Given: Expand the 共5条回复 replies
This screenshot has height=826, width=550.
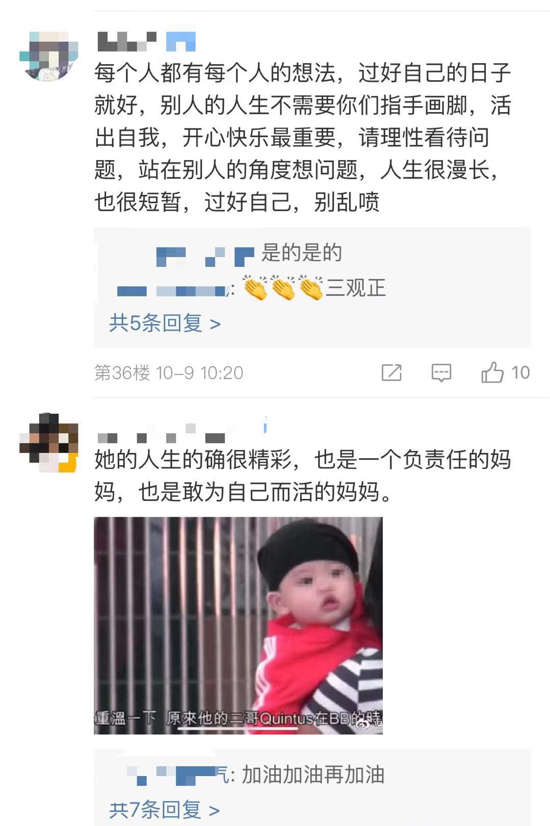Looking at the screenshot, I should point(165,322).
